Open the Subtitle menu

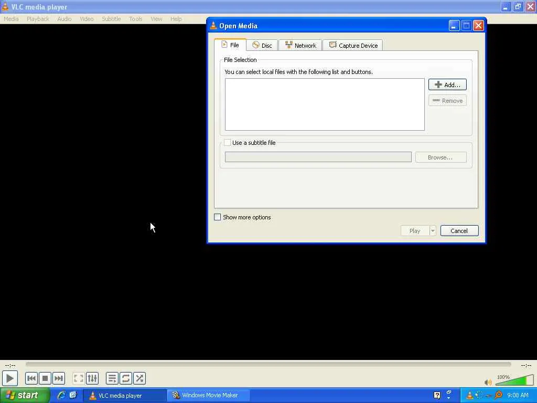(111, 19)
